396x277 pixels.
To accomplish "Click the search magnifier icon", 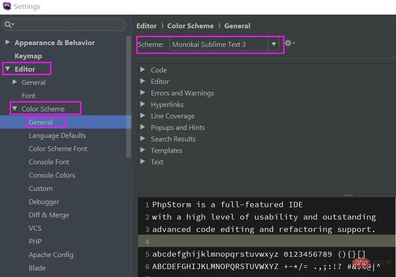I will [x=8, y=24].
